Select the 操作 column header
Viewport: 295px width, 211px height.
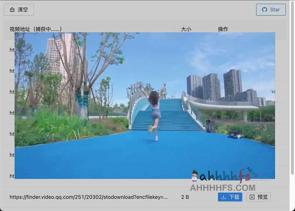223,29
